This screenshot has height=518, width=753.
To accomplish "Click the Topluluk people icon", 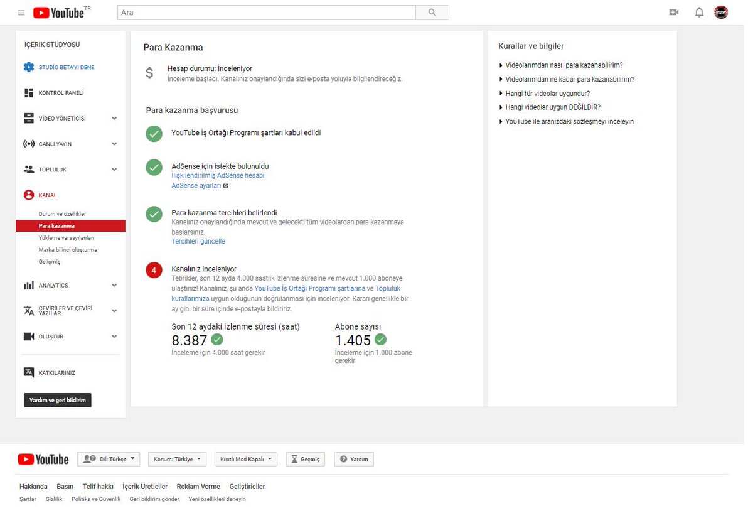I will click(29, 170).
